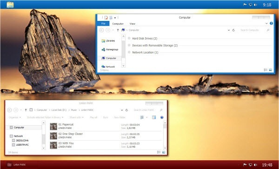Click the New folder button
Screen dimensions: 279x169
click(x=120, y=117)
